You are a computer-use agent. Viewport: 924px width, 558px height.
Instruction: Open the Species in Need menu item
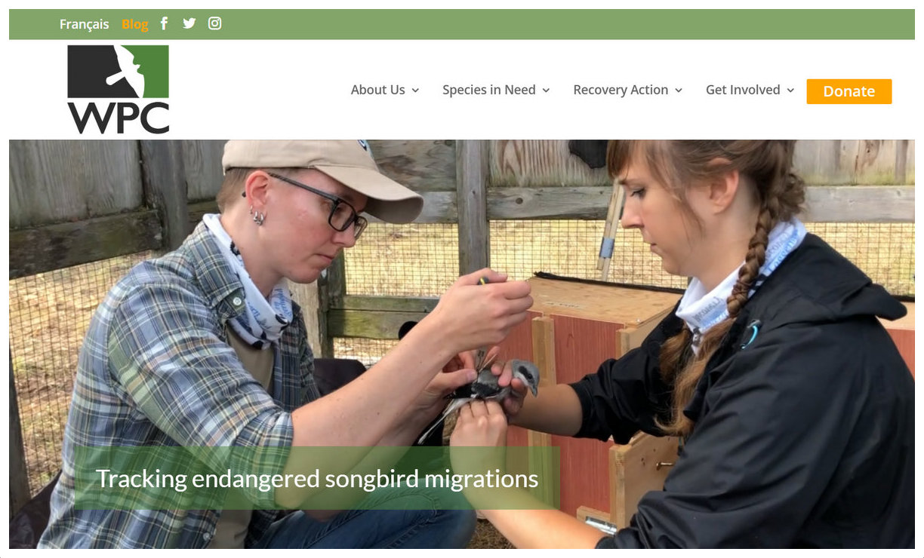[489, 90]
